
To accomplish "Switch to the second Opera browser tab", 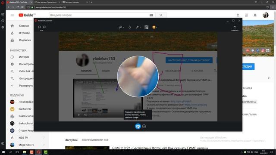I will pyautogui.click(x=47, y=2).
